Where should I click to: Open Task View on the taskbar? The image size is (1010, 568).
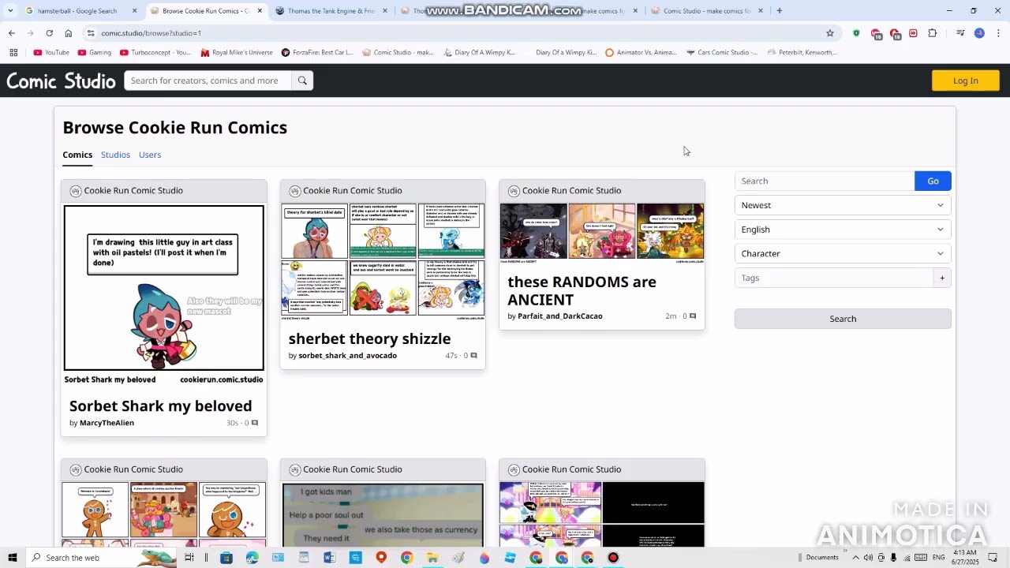coord(189,558)
